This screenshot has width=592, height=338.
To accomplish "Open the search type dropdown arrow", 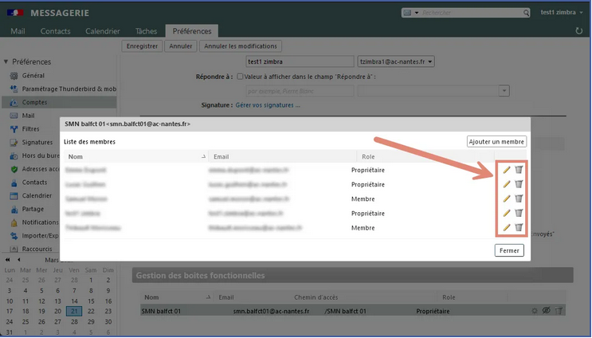I will pyautogui.click(x=417, y=13).
